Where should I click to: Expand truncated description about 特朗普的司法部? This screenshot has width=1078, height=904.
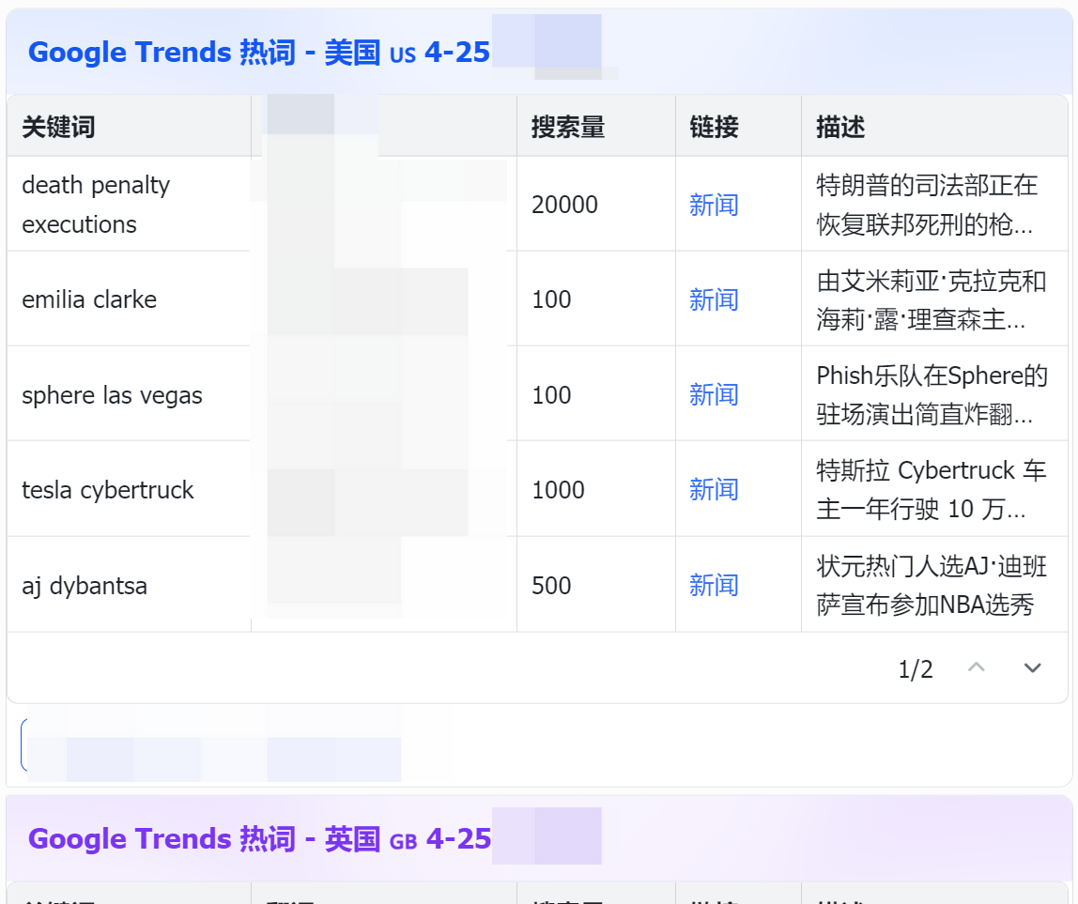927,205
